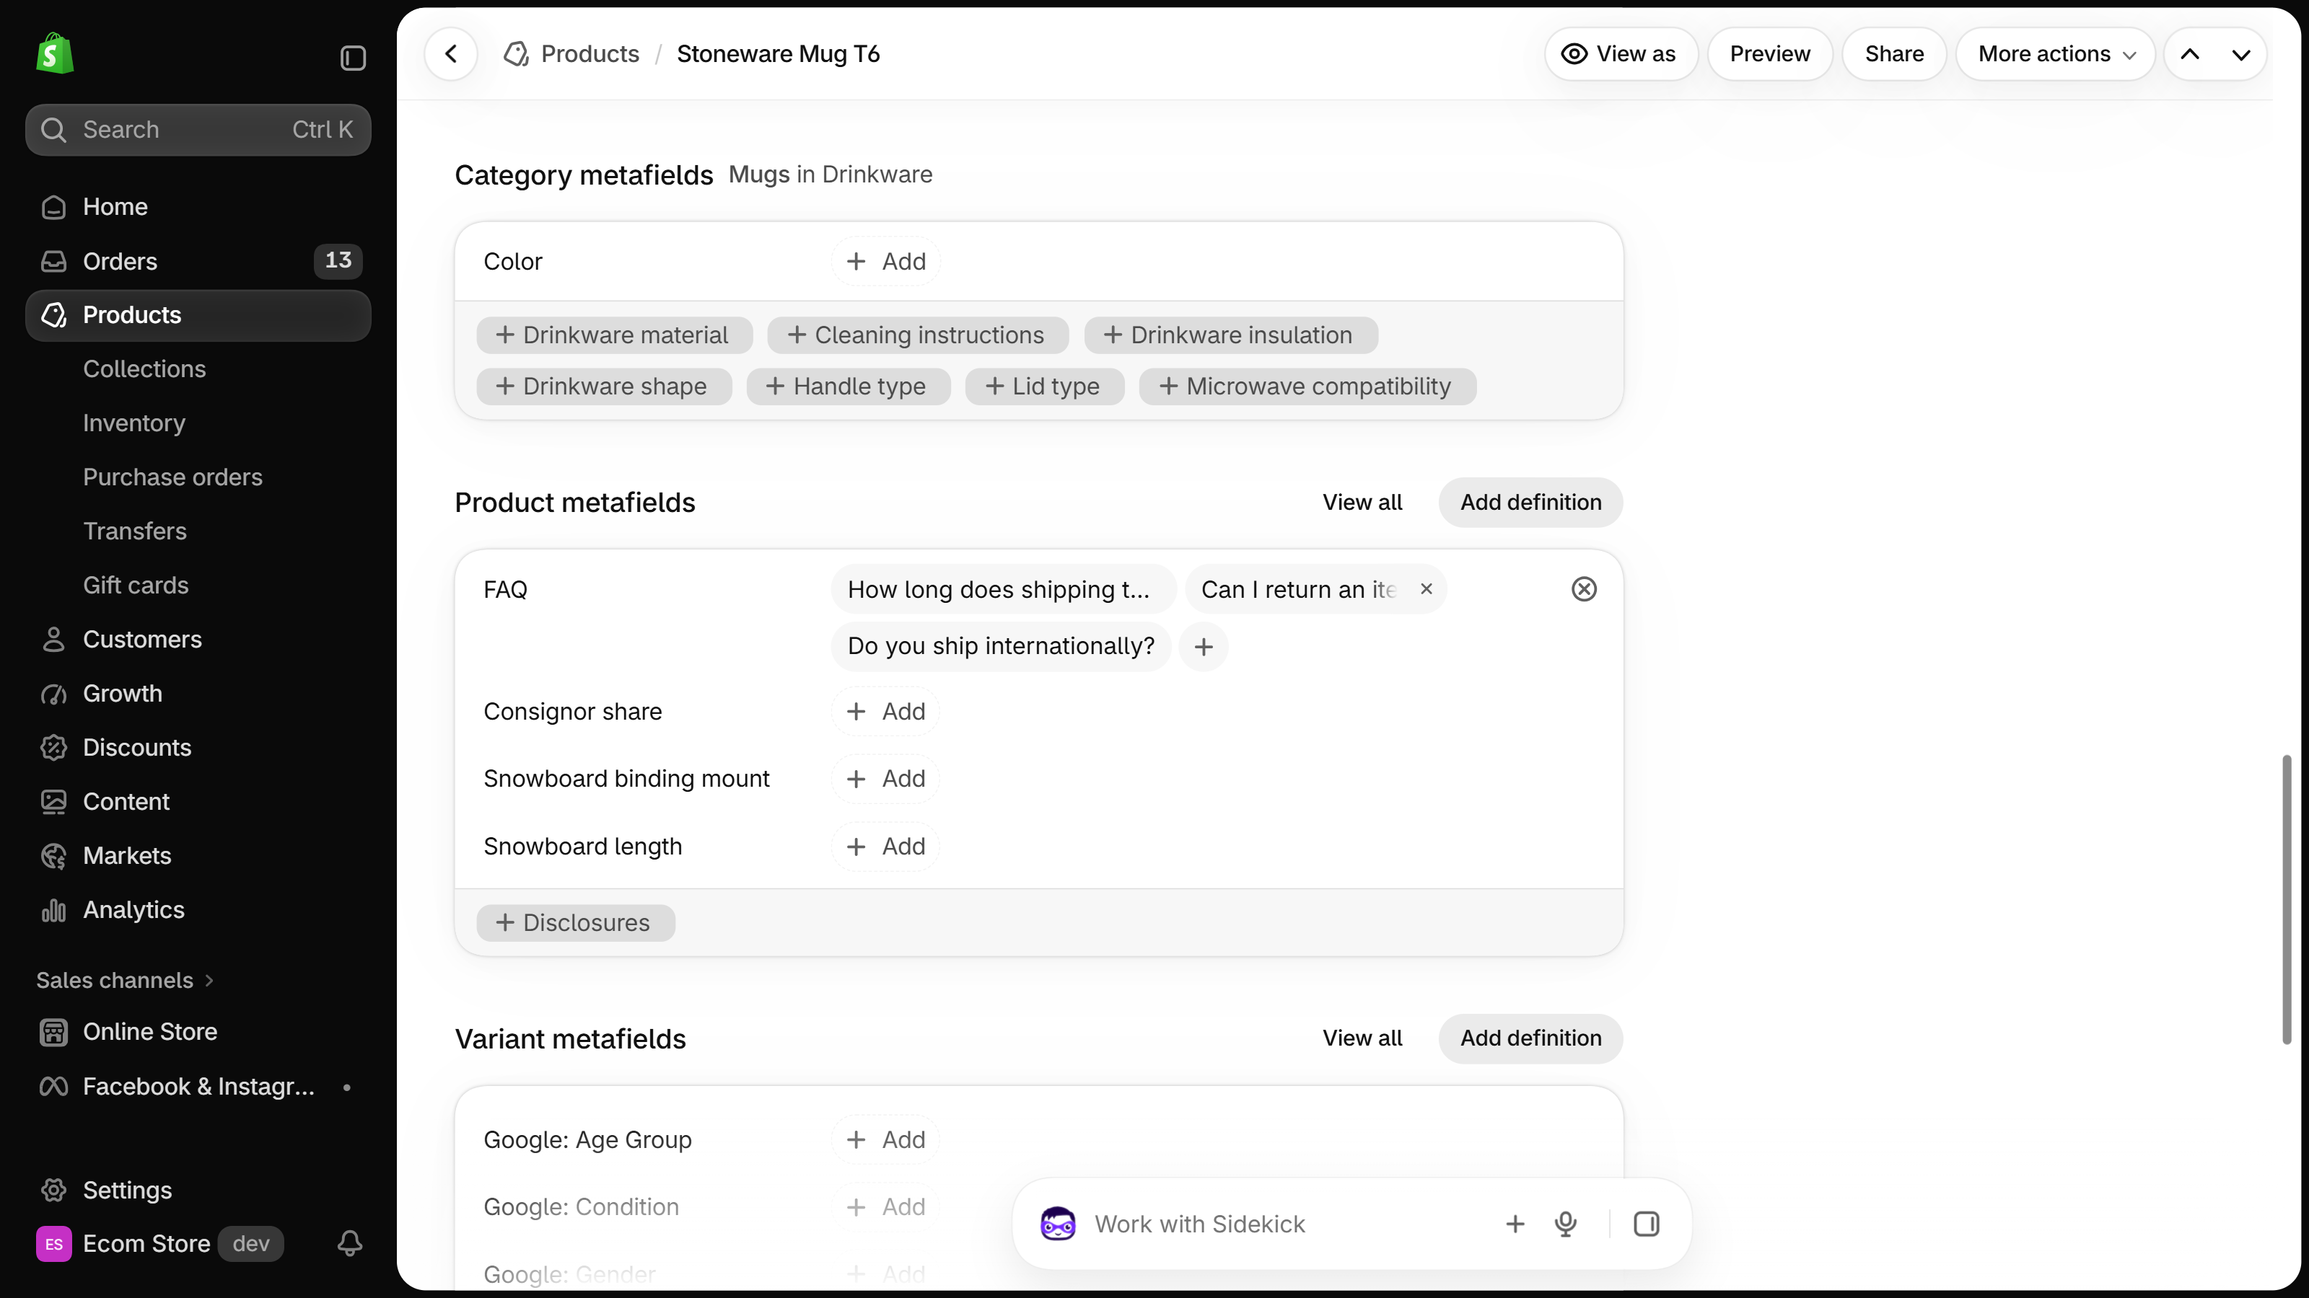Open Analytics in the sidebar

198,910
